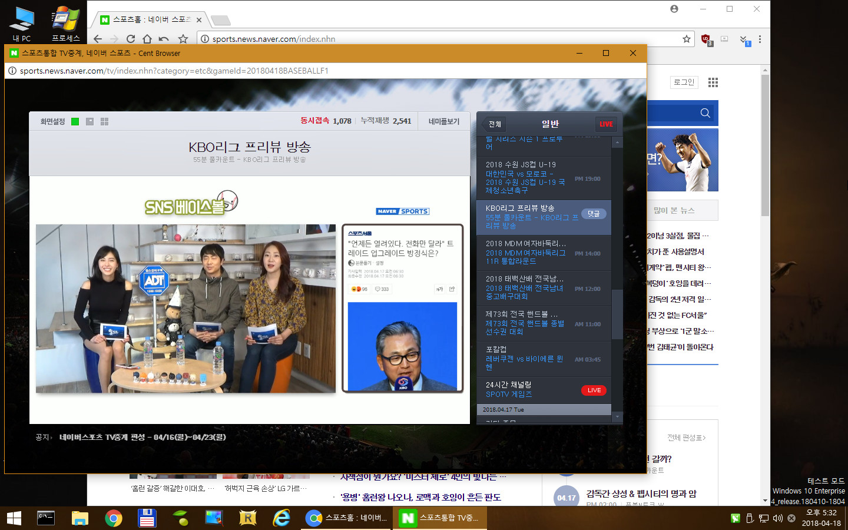Open Windows Start menu
The height and width of the screenshot is (530, 848).
(x=14, y=518)
